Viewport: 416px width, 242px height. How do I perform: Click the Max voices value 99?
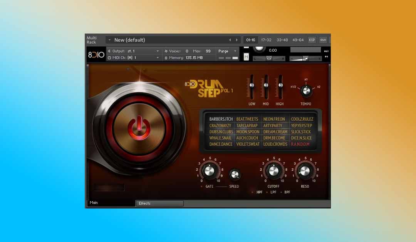pyautogui.click(x=208, y=51)
